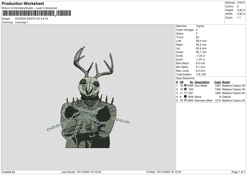Image resolution: width=247 pixels, height=175 pixels.
Task: Click the Stainless Steel color swatch in row 5
Action: tap(185, 100)
